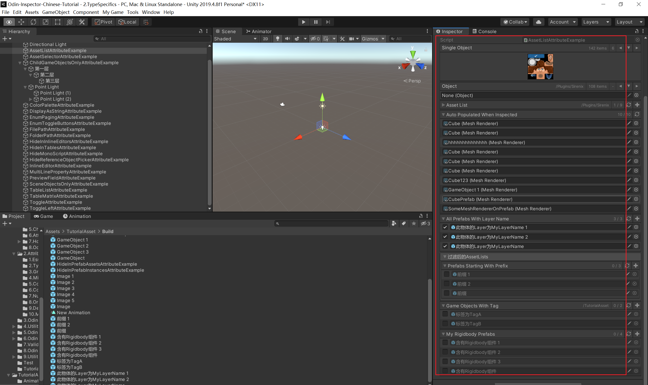Open the Shaded draw mode dropdown
The width and height of the screenshot is (648, 385).
(235, 39)
